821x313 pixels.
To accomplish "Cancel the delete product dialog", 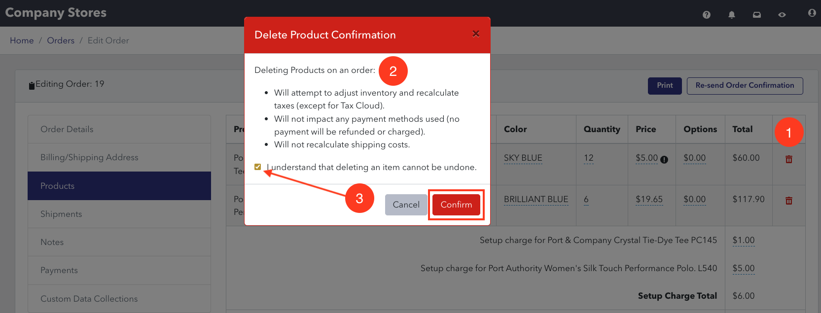I will tap(406, 205).
